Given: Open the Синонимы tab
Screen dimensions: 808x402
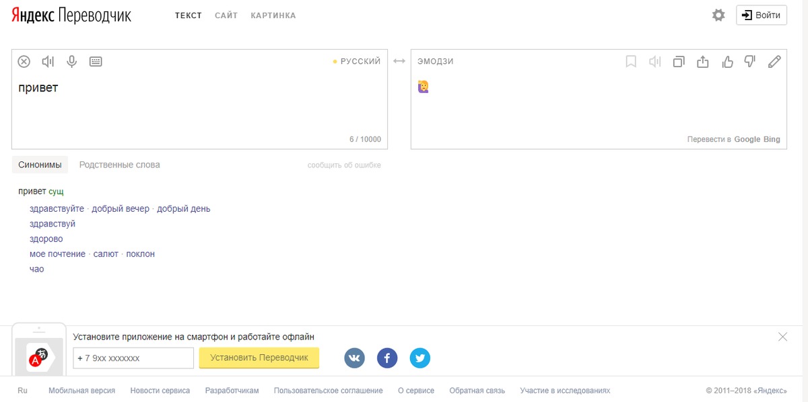Looking at the screenshot, I should pos(40,165).
